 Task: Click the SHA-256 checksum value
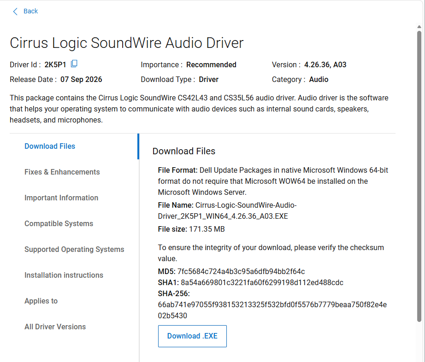[272, 310]
